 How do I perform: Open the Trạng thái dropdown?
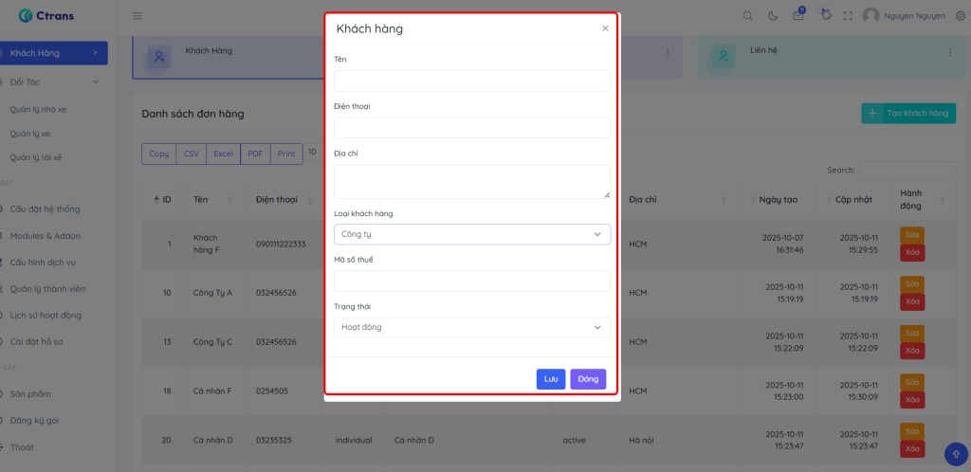click(472, 327)
